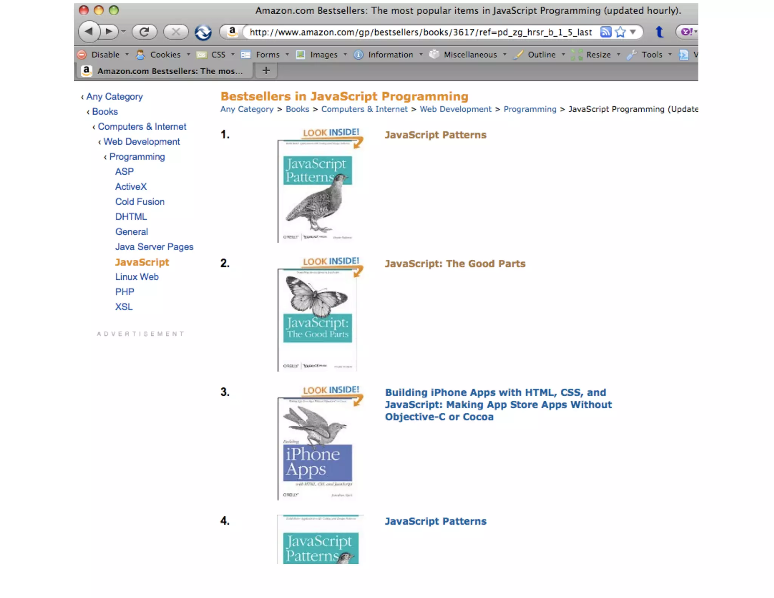Open the Web Development breadcrumb link
Image resolution: width=774 pixels, height=598 pixels.
pos(455,109)
